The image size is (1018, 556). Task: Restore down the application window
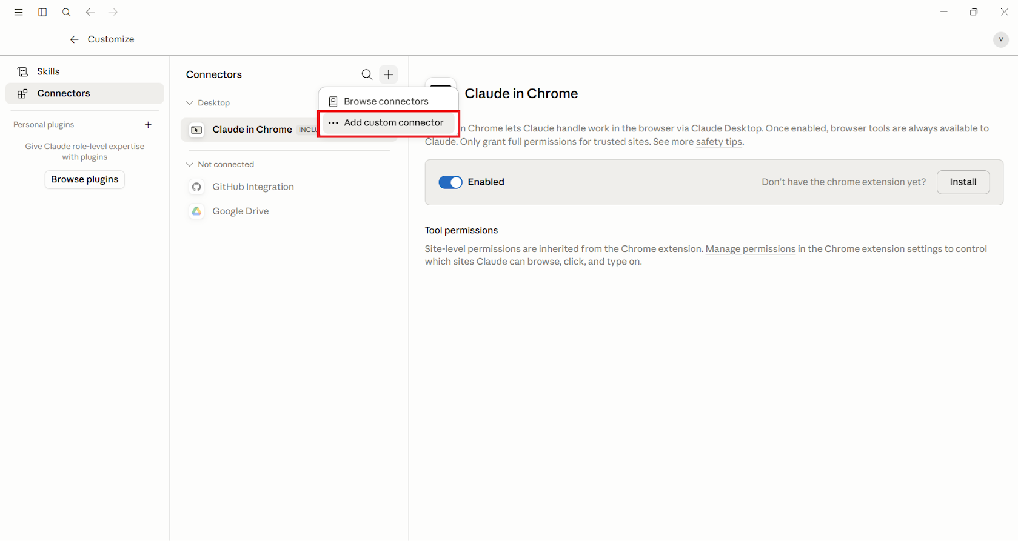pos(974,12)
